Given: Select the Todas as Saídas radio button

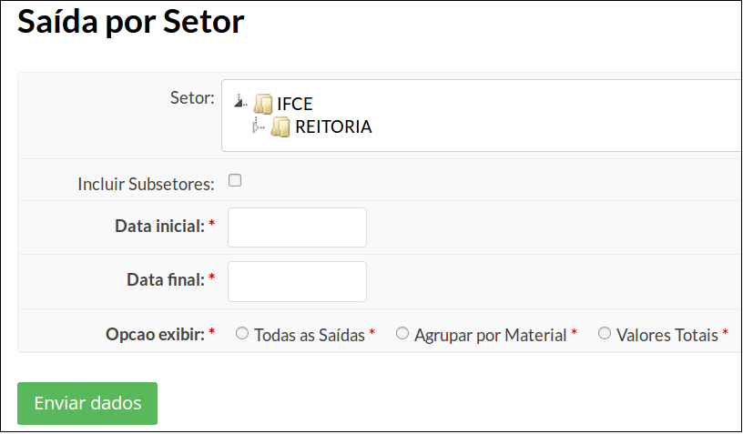Looking at the screenshot, I should pyautogui.click(x=242, y=333).
